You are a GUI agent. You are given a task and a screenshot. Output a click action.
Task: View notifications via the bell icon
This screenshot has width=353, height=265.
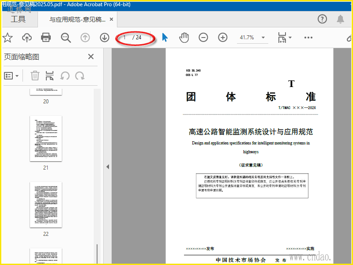coord(340,19)
